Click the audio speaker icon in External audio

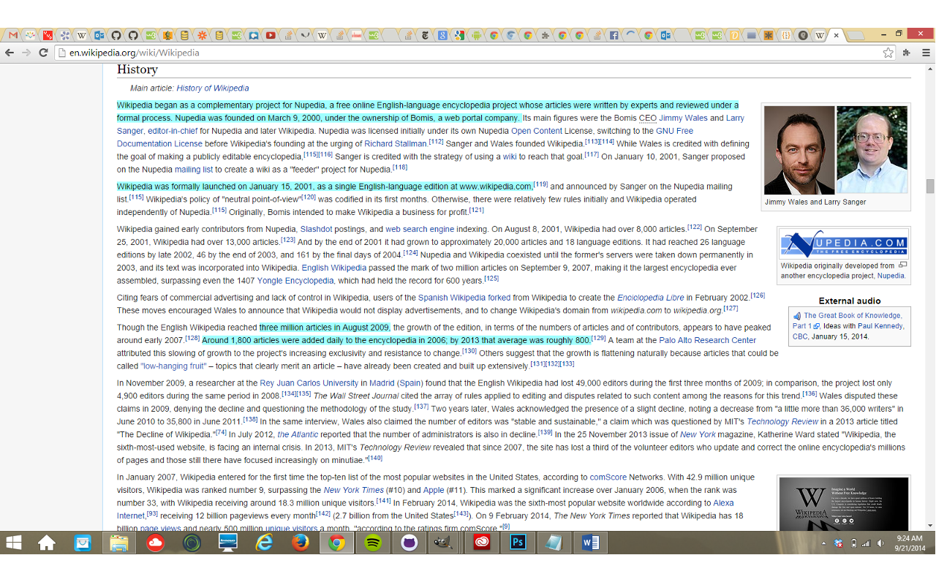(x=797, y=316)
